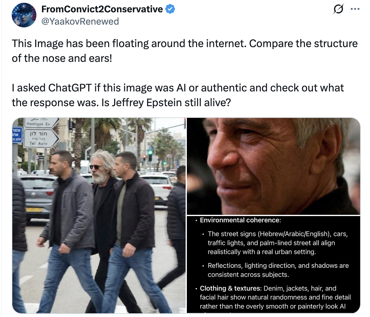Click the FromConvict2Conservative display name
Screen dimensions: 370x317
pos(102,9)
